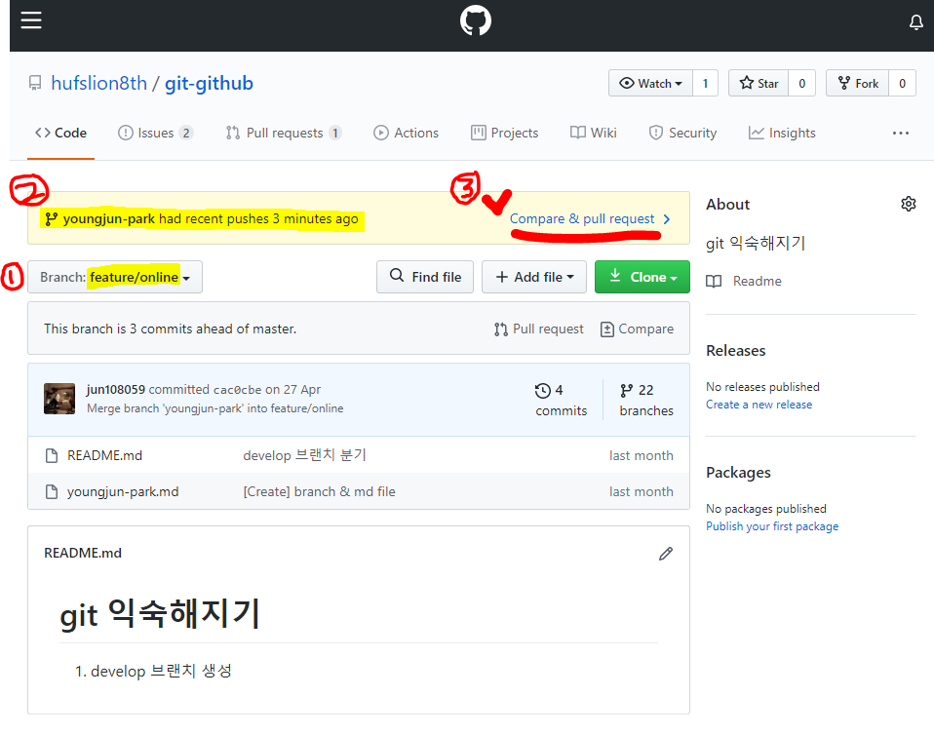Viewport: 934px width, 735px height.
Task: Open commit 'develop 브랜치 분기'
Action: (304, 455)
